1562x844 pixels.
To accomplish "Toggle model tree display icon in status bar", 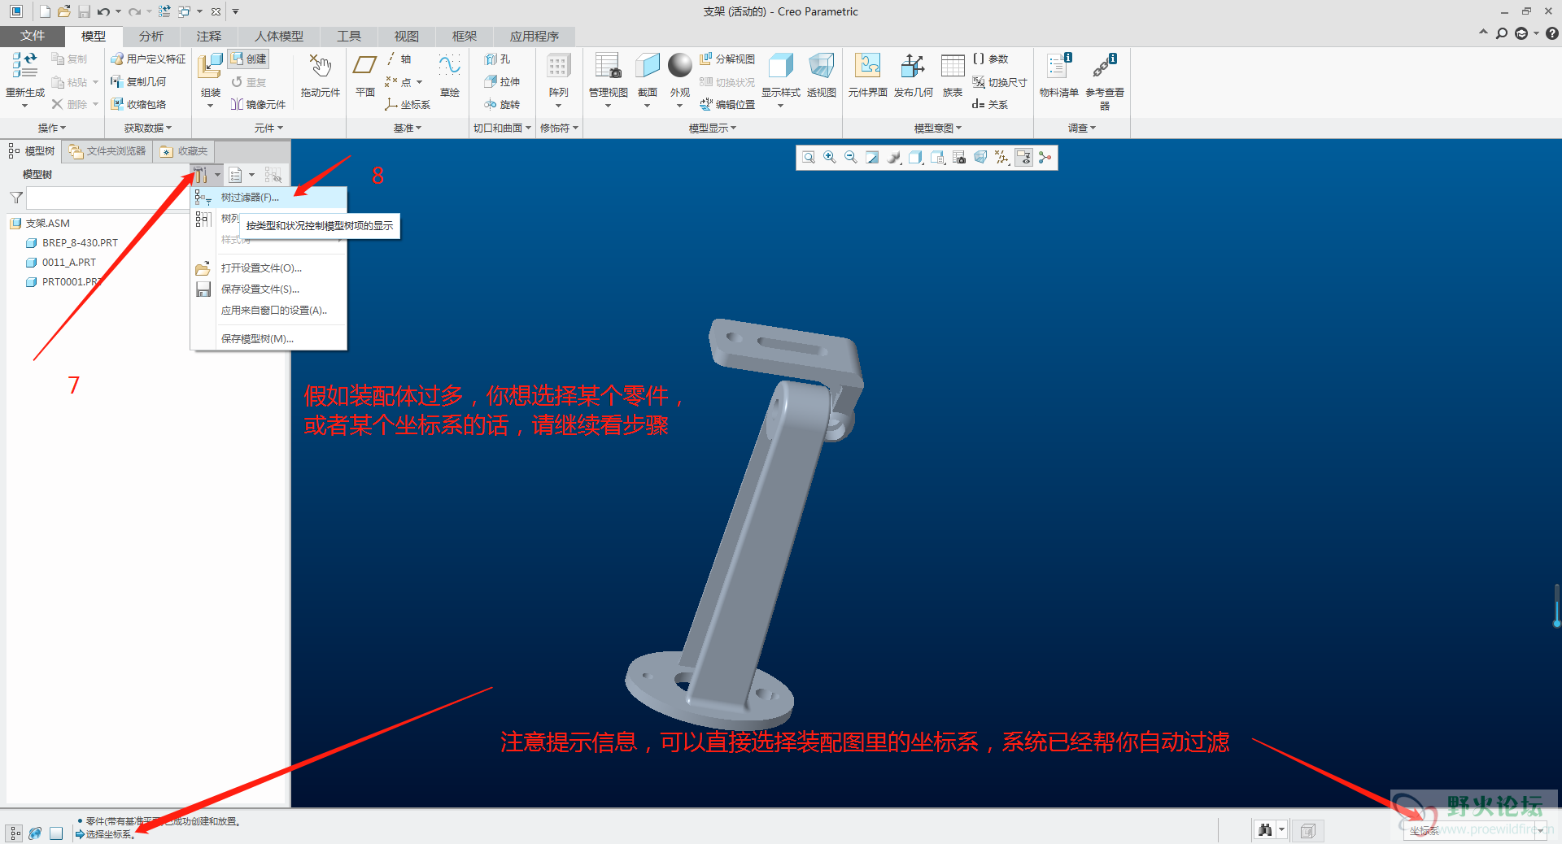I will coord(15,833).
